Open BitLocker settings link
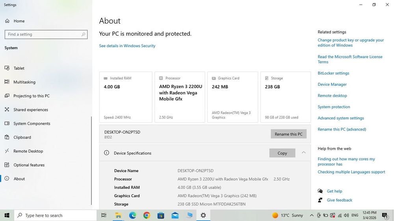This screenshot has height=221, width=394. [333, 73]
